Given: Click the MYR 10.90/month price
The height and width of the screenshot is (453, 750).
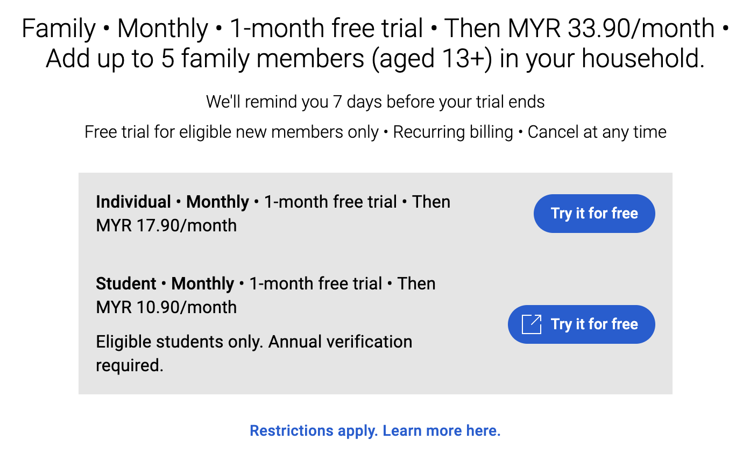Looking at the screenshot, I should point(166,307).
